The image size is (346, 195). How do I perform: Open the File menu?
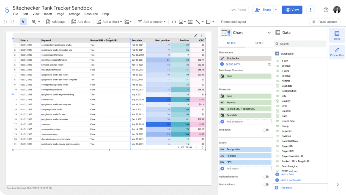point(15,14)
